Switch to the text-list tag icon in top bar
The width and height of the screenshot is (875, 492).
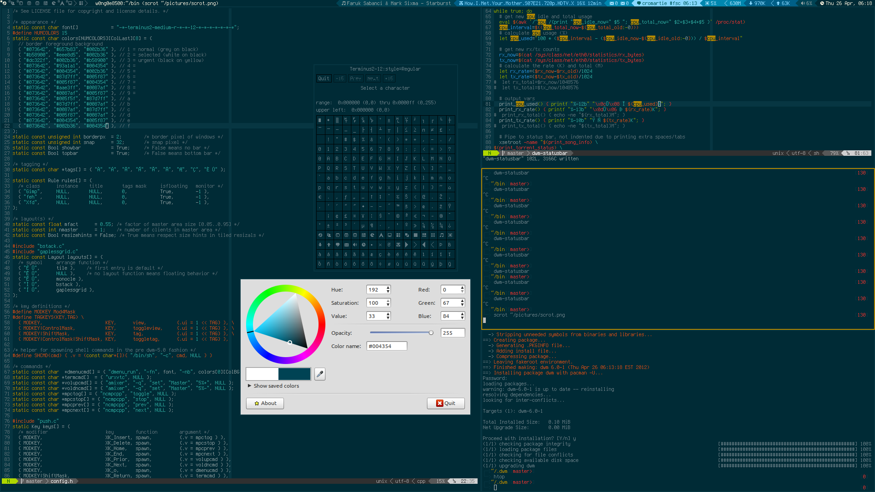(x=29, y=3)
